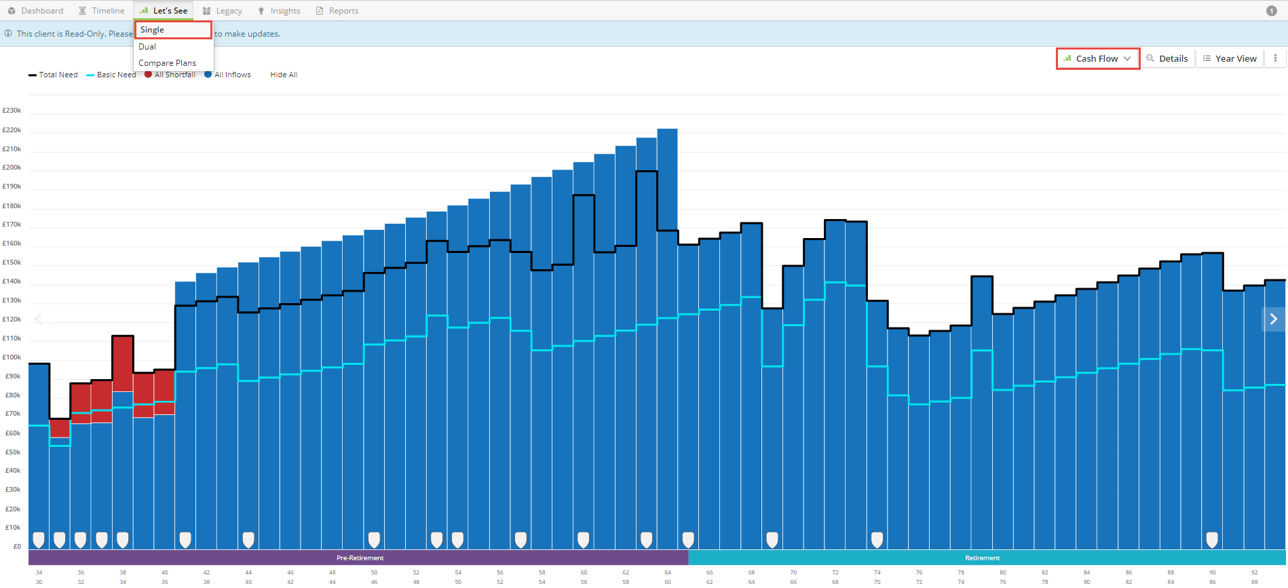Viewport: 1288px width, 588px height.
Task: Click the Details button
Action: [x=1167, y=58]
